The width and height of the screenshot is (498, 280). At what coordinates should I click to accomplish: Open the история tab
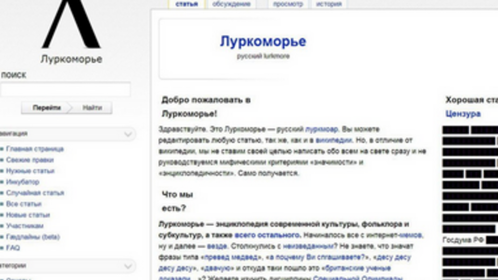[x=329, y=4]
